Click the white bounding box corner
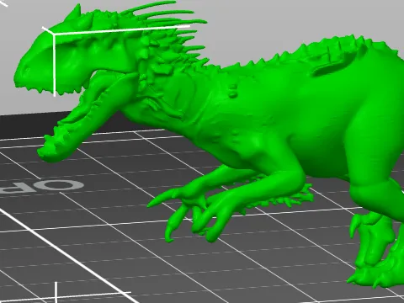The image size is (404, 303). click(x=52, y=33)
